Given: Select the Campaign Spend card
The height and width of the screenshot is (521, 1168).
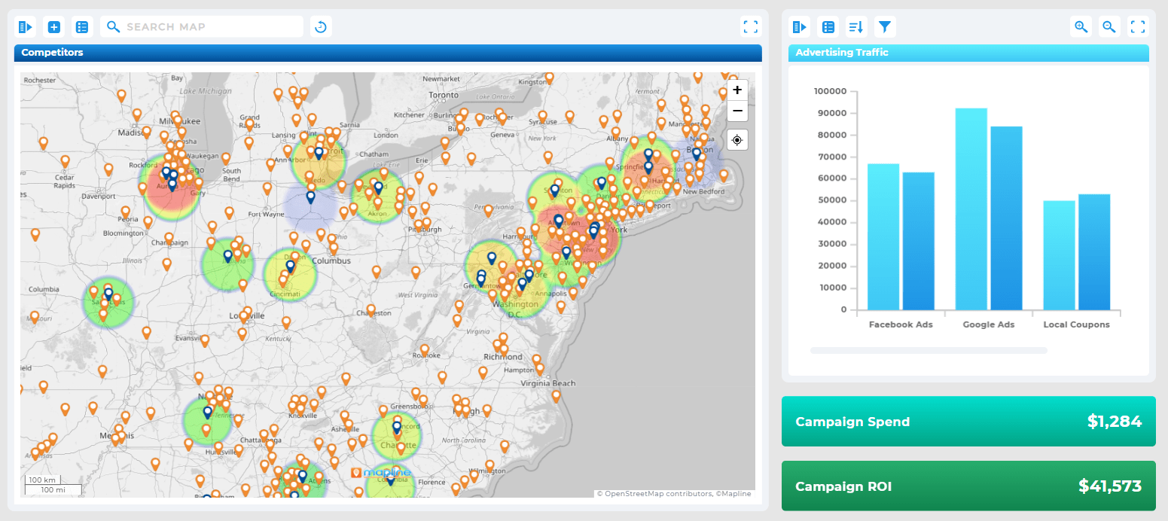Looking at the screenshot, I should point(968,422).
